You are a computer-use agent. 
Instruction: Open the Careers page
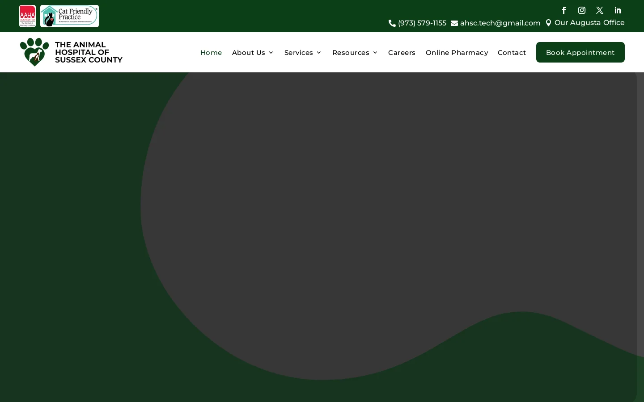click(402, 53)
